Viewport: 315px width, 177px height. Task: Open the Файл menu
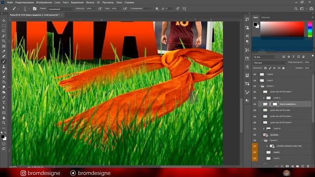pyautogui.click(x=10, y=2)
